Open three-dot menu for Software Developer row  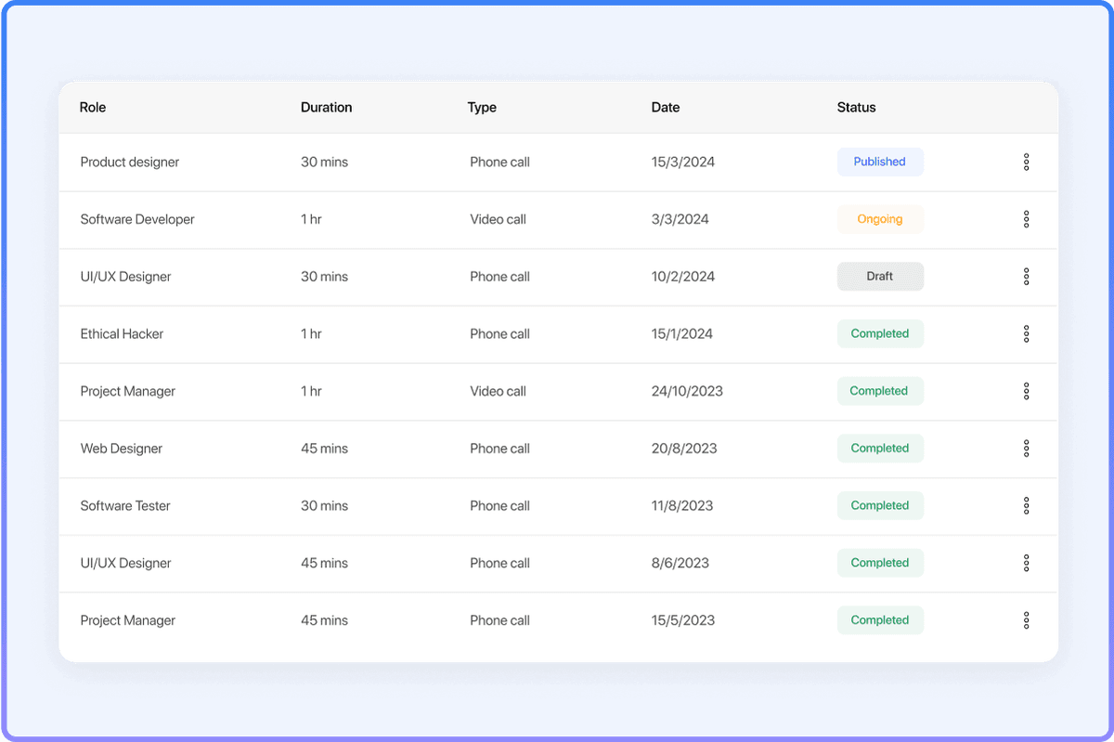click(x=1026, y=219)
